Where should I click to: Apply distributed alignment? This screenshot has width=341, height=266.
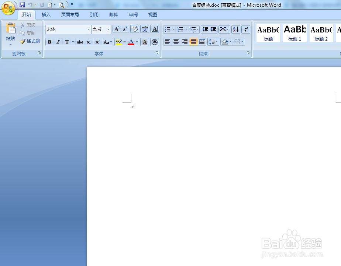tap(202, 42)
